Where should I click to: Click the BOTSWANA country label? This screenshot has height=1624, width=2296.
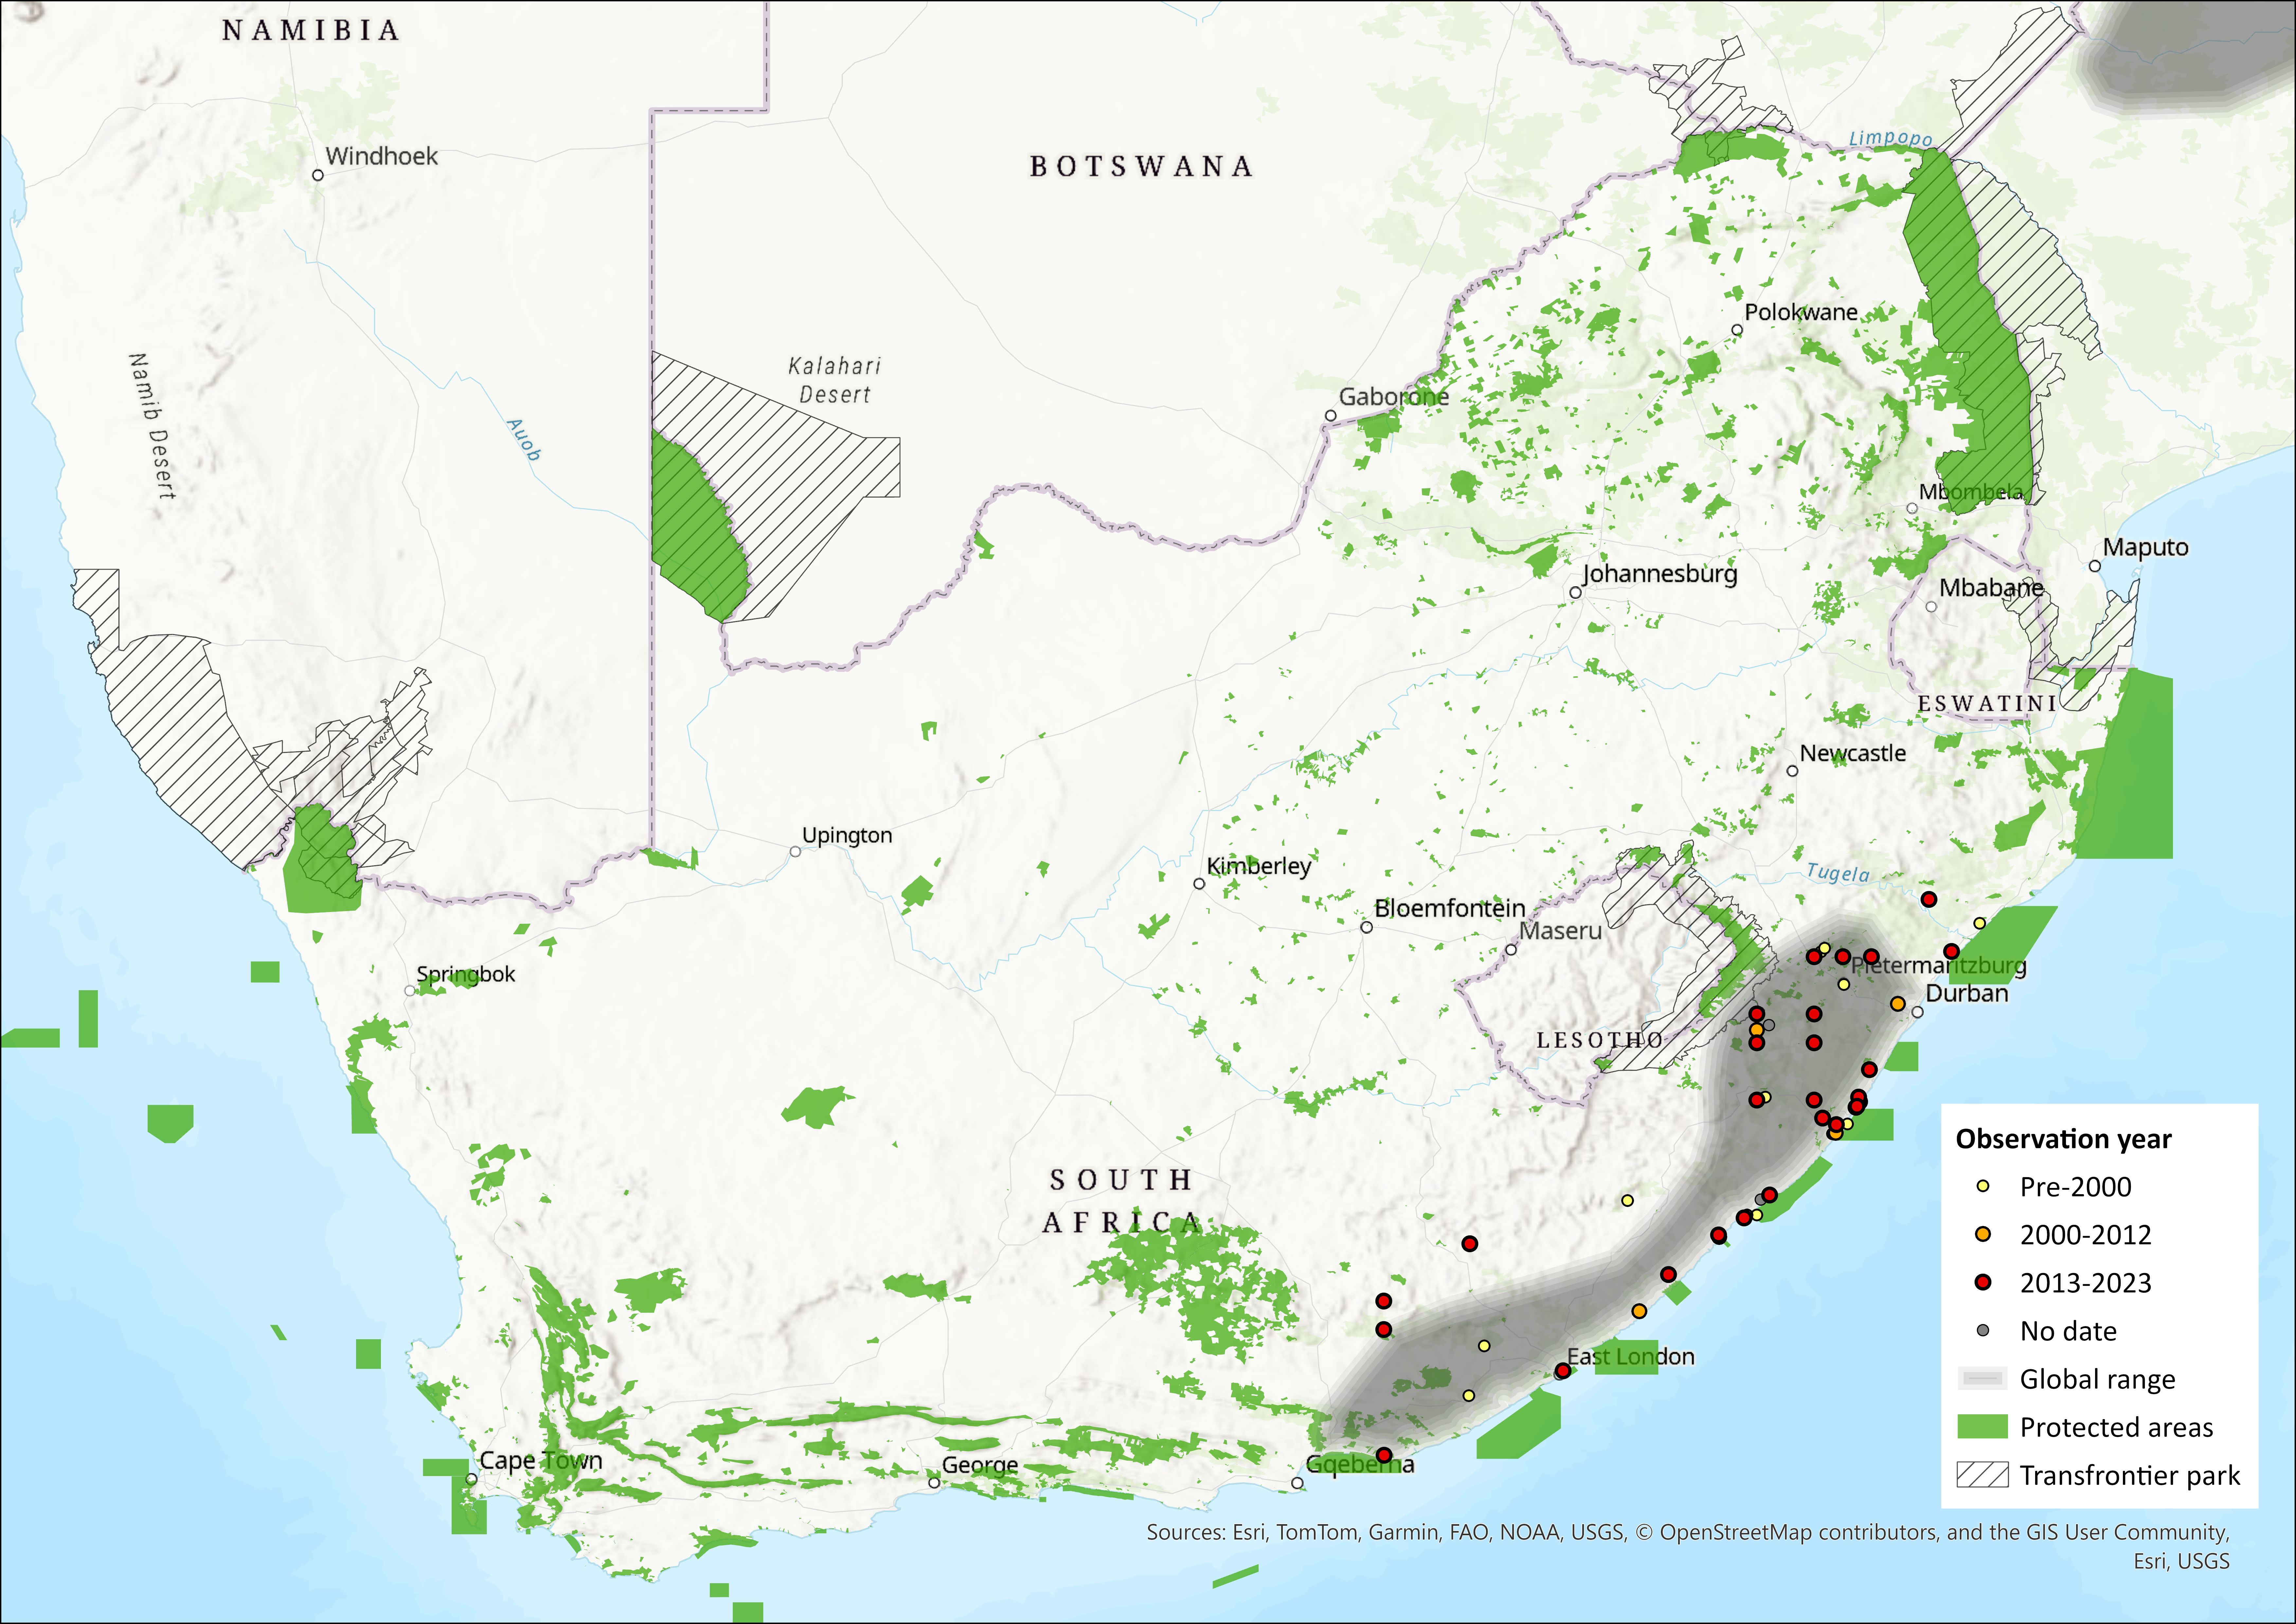pos(1141,166)
